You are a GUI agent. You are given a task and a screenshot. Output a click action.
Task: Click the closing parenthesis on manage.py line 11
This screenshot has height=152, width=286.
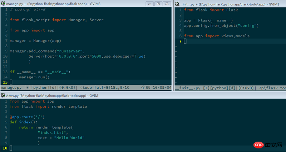30,62
